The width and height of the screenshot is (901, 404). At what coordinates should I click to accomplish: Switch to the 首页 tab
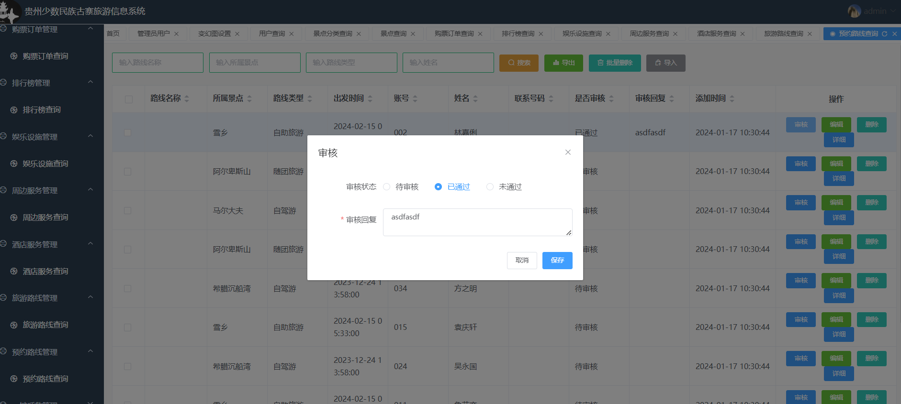[x=113, y=33]
